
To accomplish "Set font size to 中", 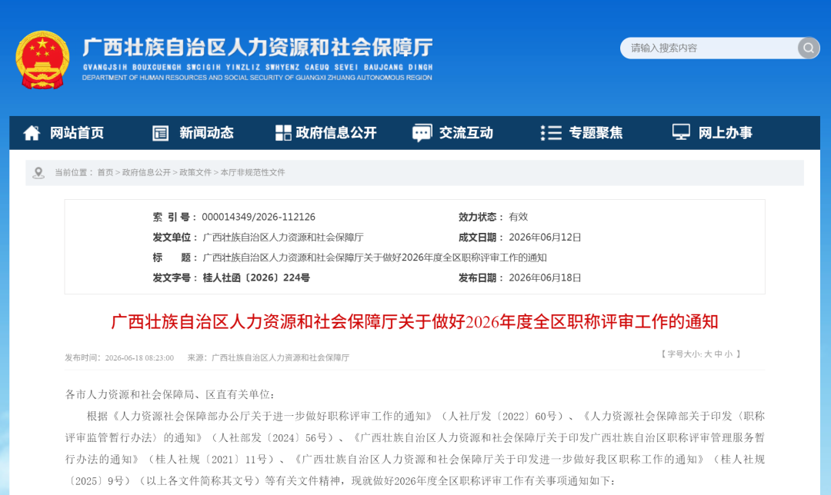I will pos(718,354).
